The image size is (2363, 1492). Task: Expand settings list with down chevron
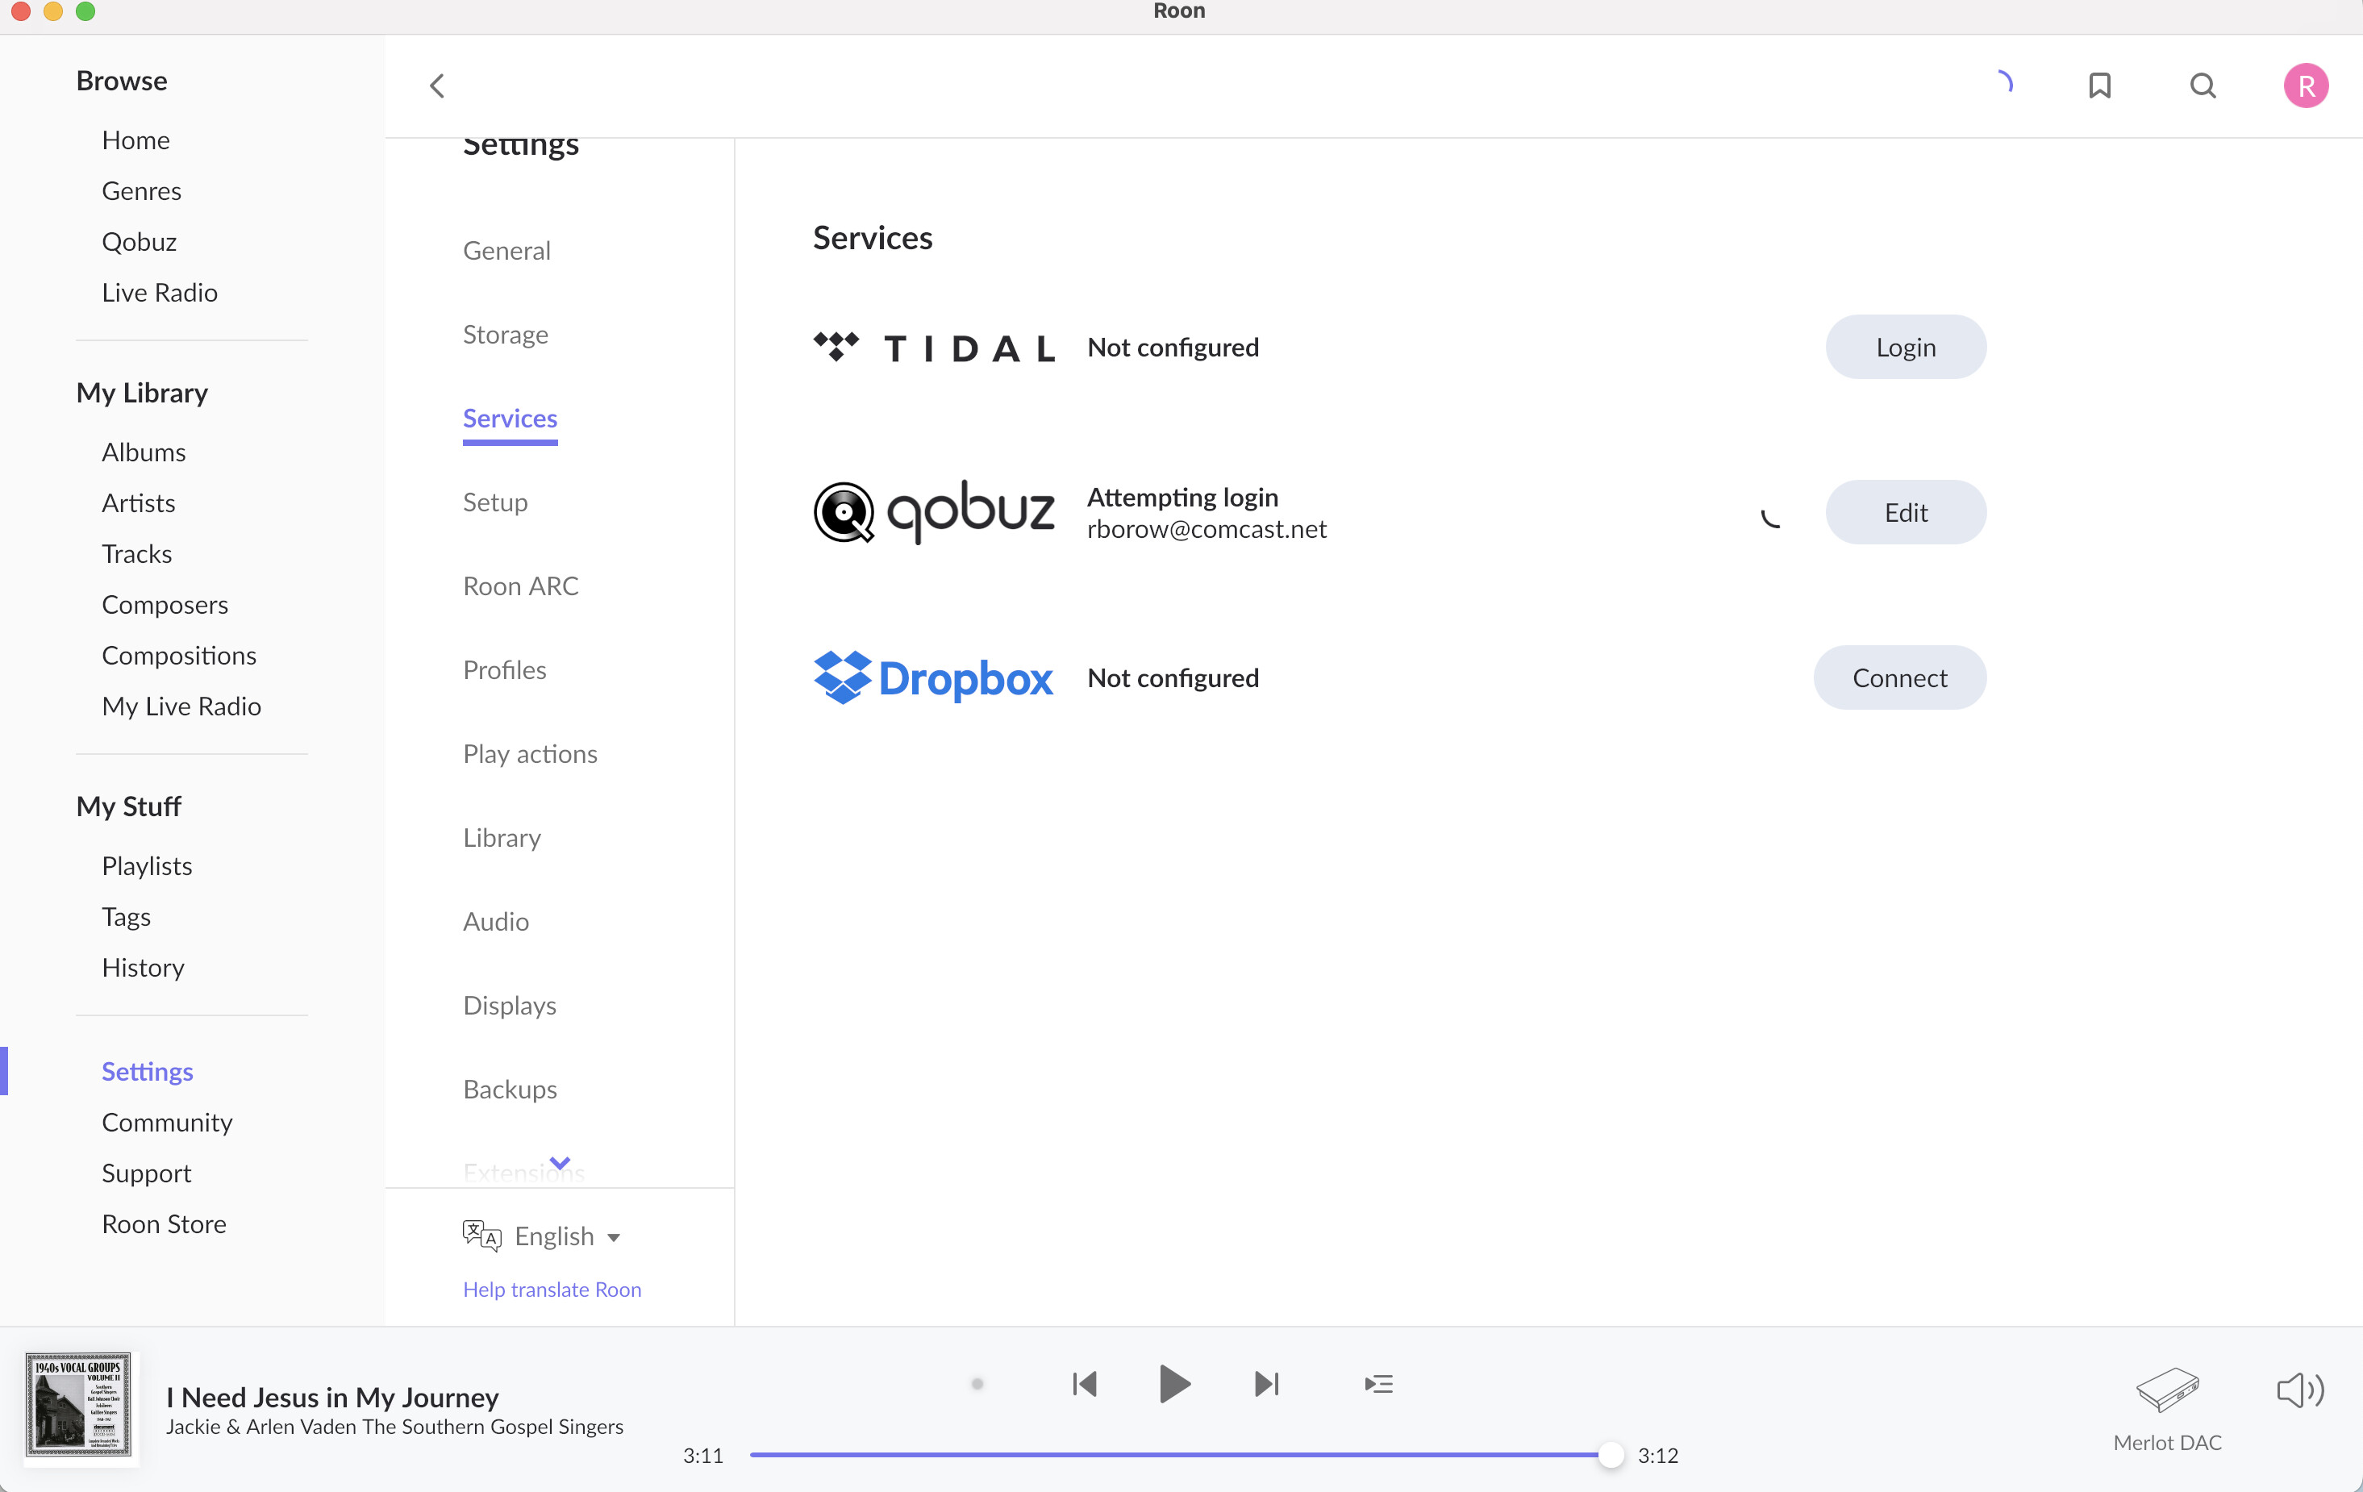coord(561,1162)
